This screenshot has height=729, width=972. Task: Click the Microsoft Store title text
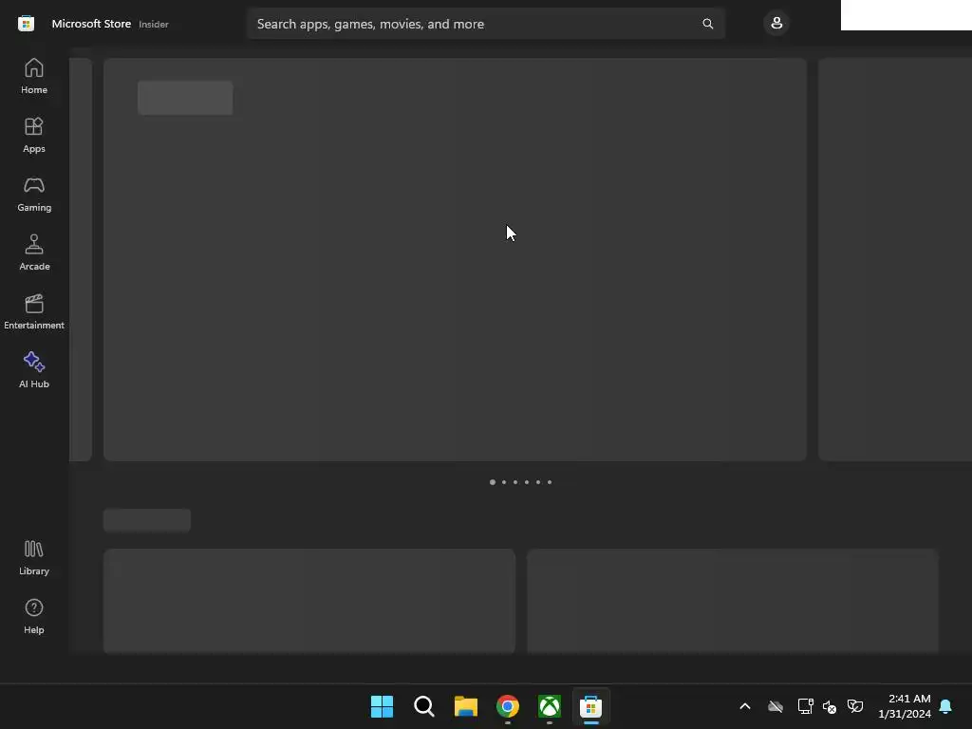91,24
